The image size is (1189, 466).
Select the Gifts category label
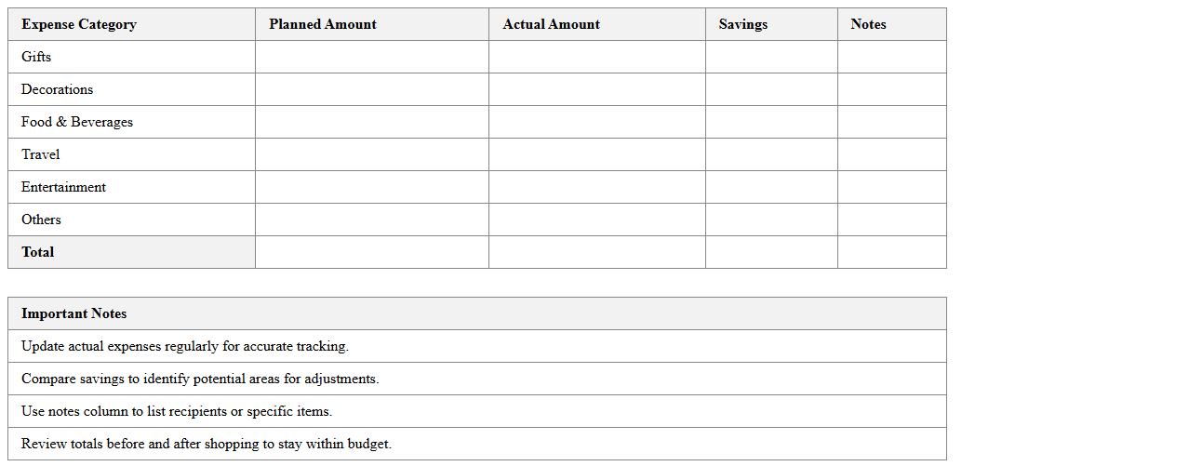36,57
